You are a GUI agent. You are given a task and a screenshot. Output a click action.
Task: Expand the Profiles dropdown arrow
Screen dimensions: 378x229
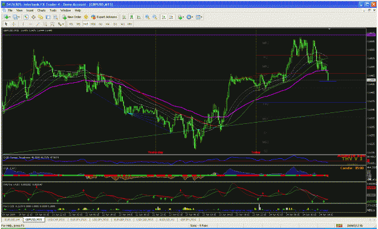[19, 17]
